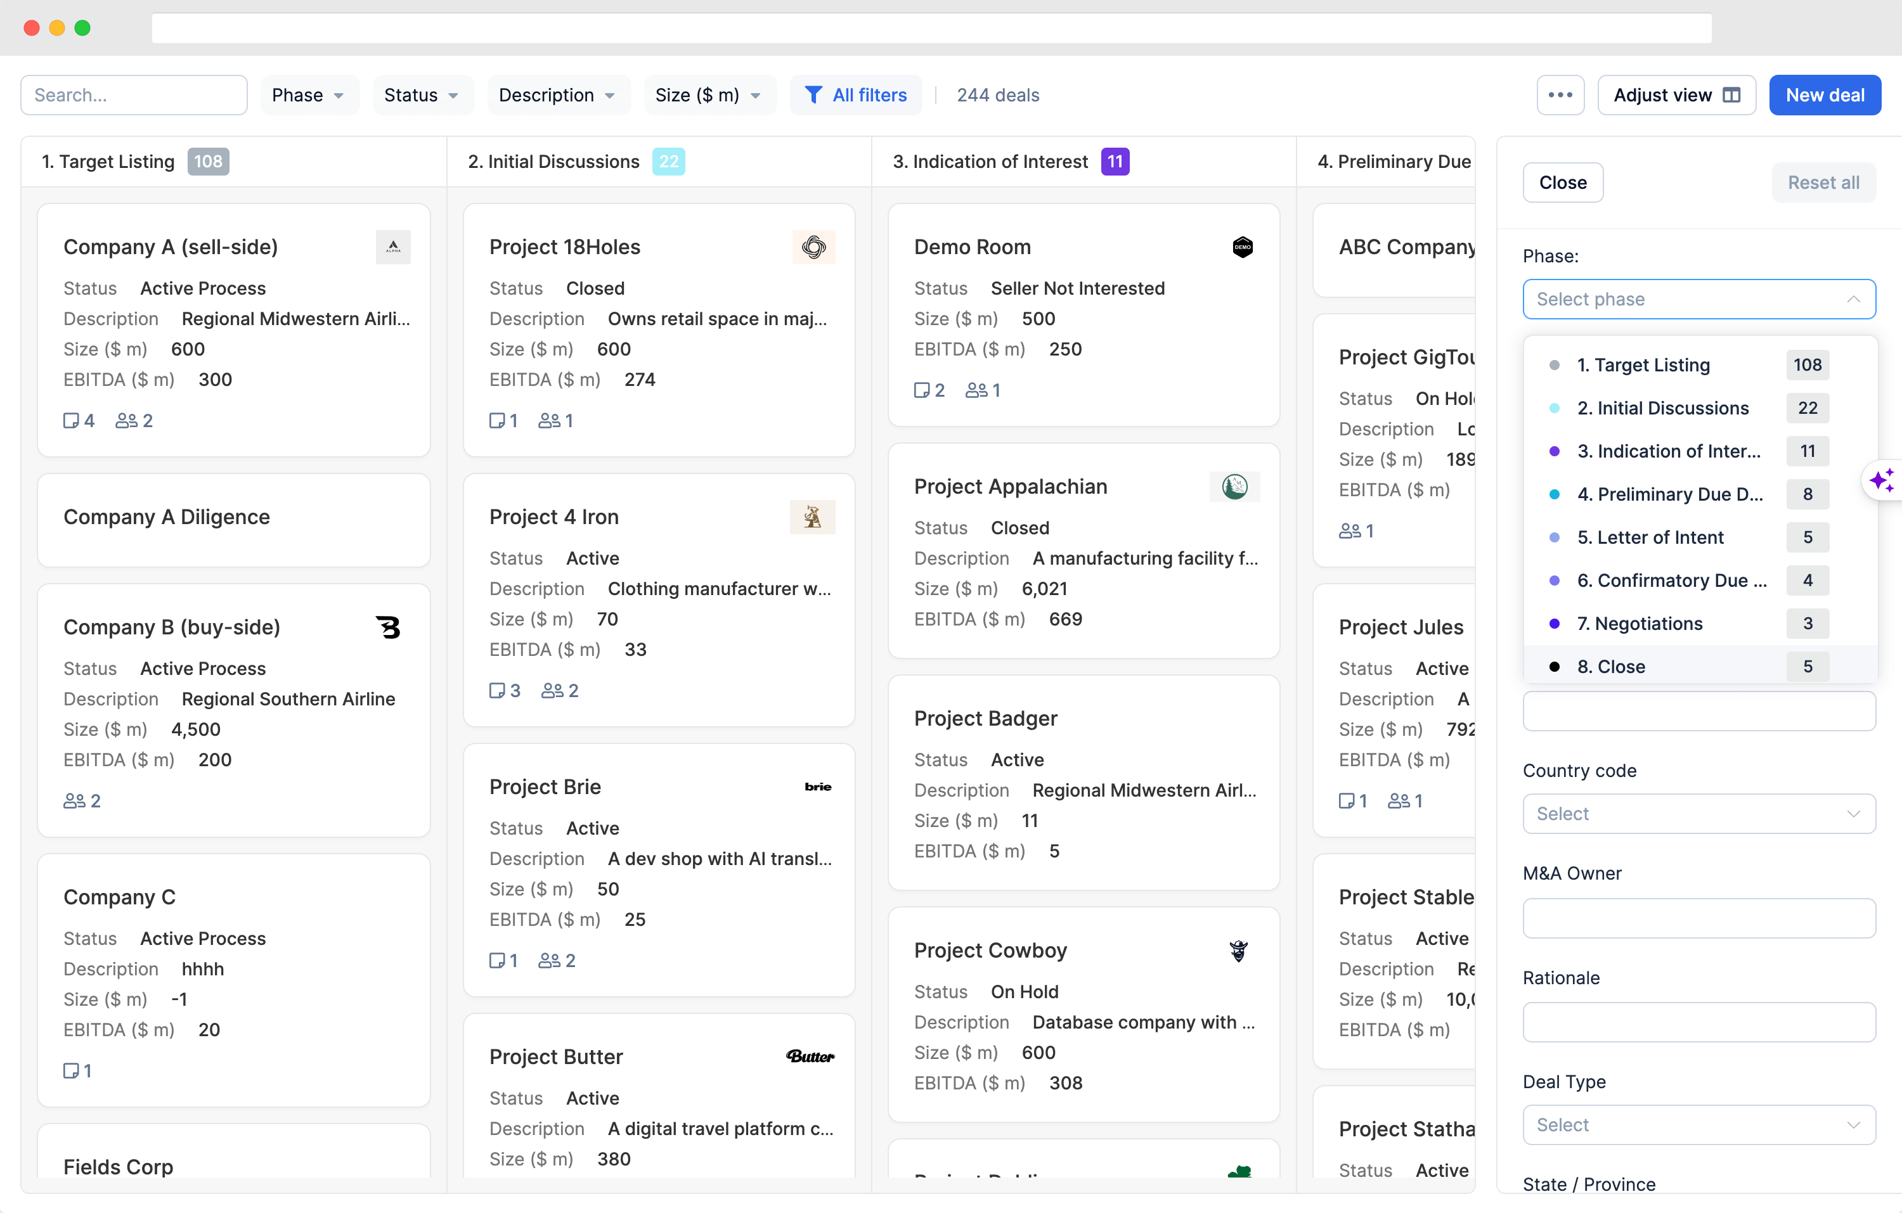Click the Butter logo on Project Butter

click(810, 1056)
